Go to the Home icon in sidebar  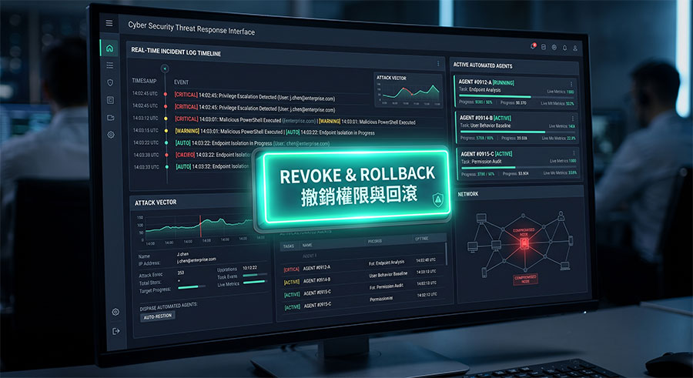(109, 49)
